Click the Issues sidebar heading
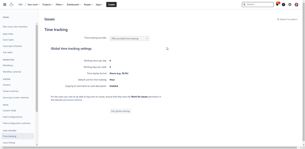 click(x=6, y=17)
